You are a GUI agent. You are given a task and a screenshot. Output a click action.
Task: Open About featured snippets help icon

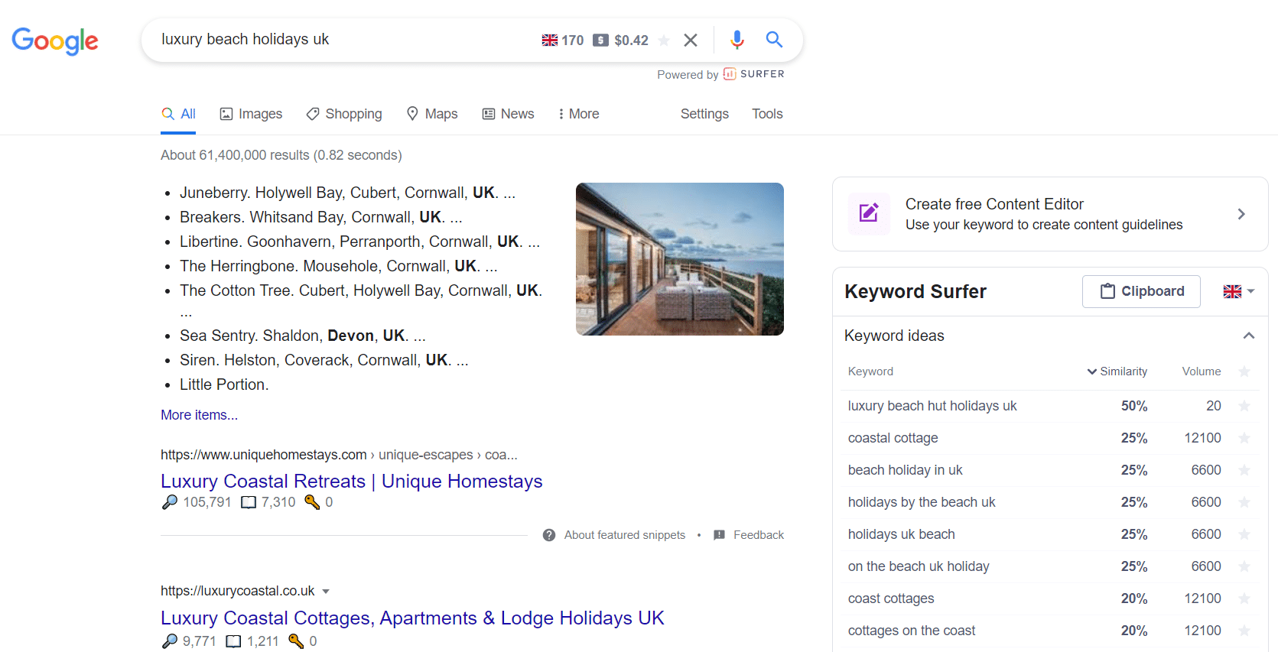(549, 535)
